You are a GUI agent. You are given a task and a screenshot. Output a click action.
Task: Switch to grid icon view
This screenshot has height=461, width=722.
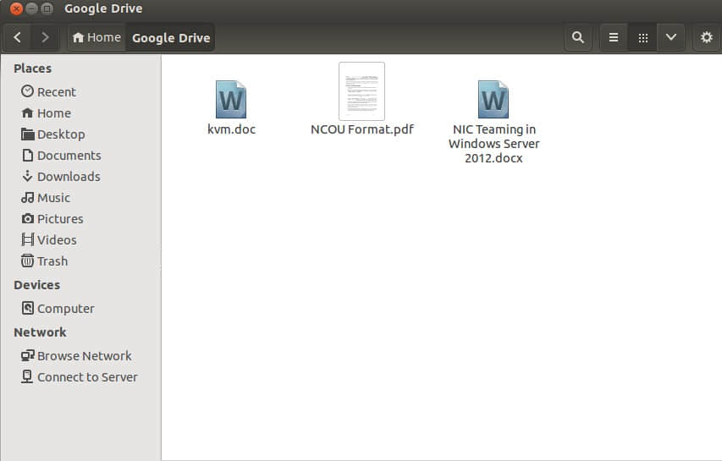[x=642, y=37]
